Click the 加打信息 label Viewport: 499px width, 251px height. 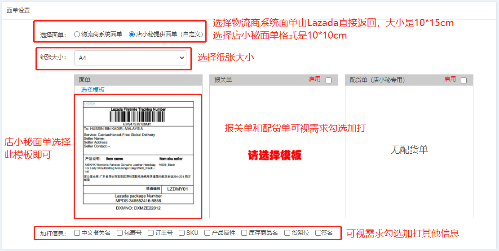53,234
